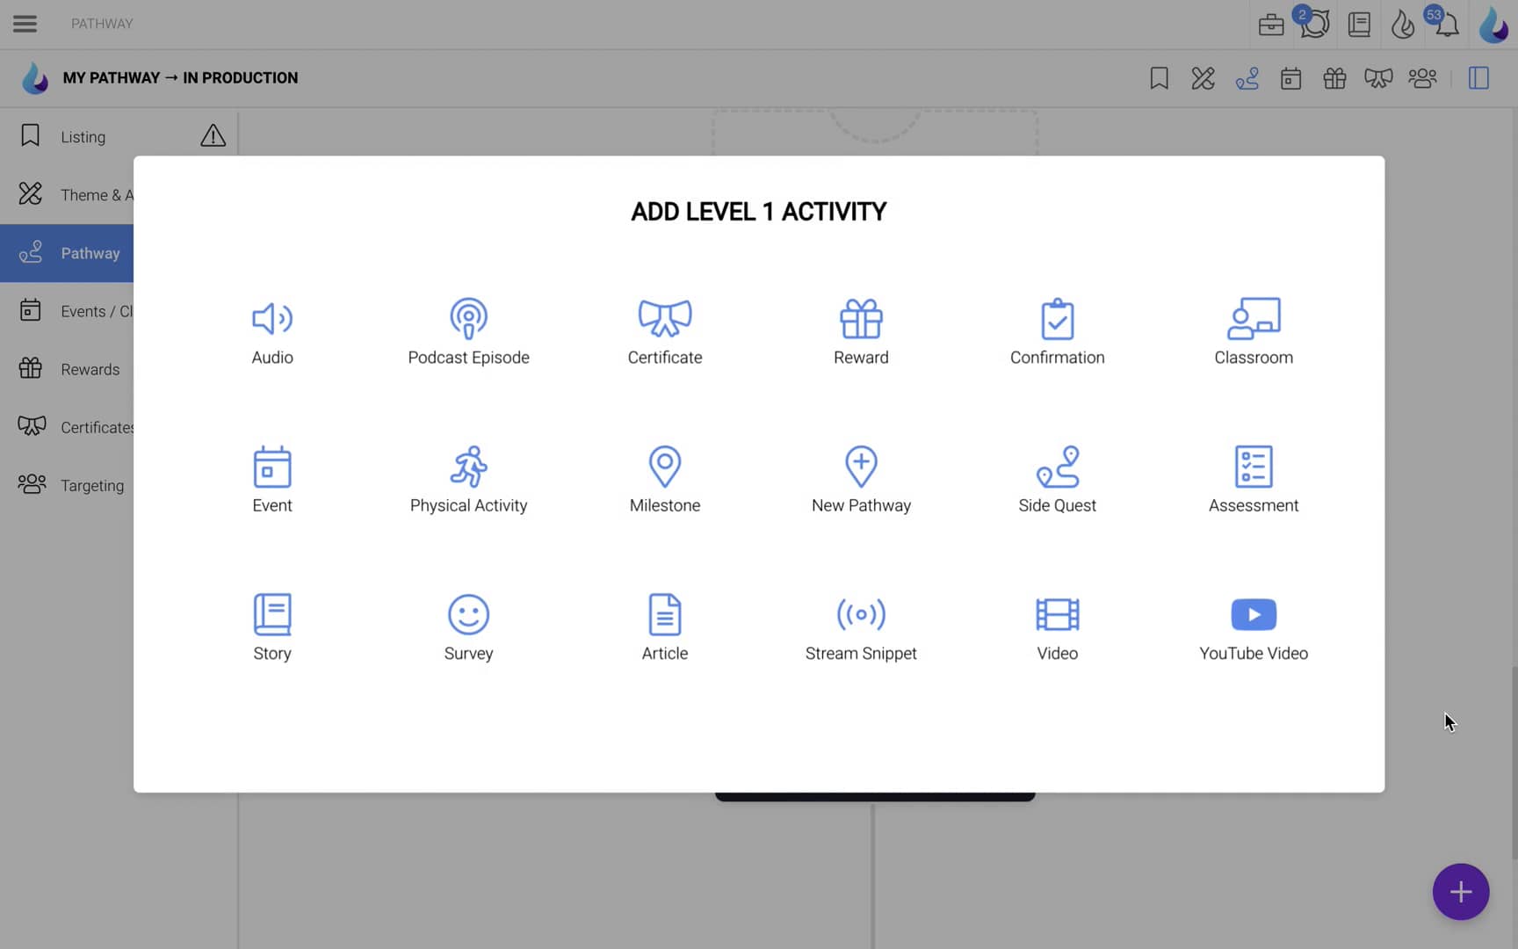Open MY PATHWAY IN PRODUCTION breadcrumb

coord(179,77)
